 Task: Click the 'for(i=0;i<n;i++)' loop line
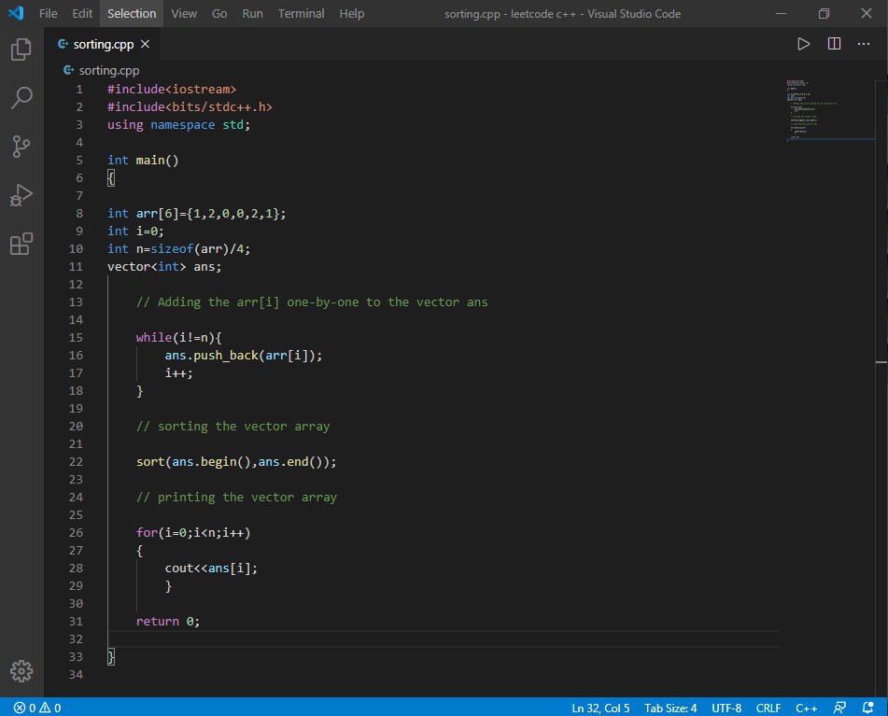[193, 533]
